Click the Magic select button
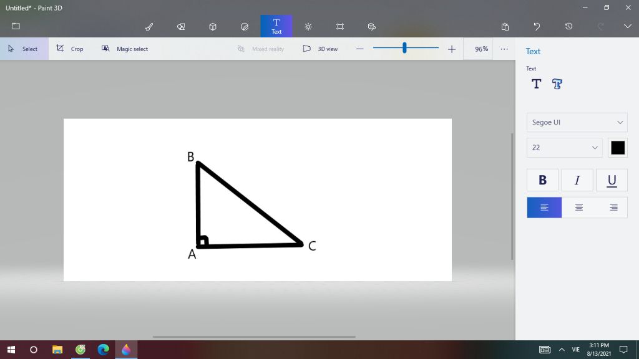639x359 pixels. point(125,49)
